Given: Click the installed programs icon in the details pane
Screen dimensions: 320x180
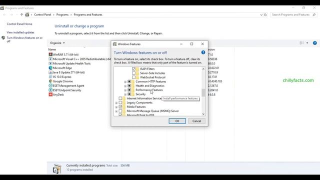Looking at the screenshot, I should [x=57, y=168].
